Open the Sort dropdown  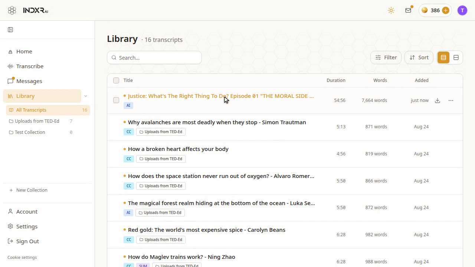pos(419,57)
